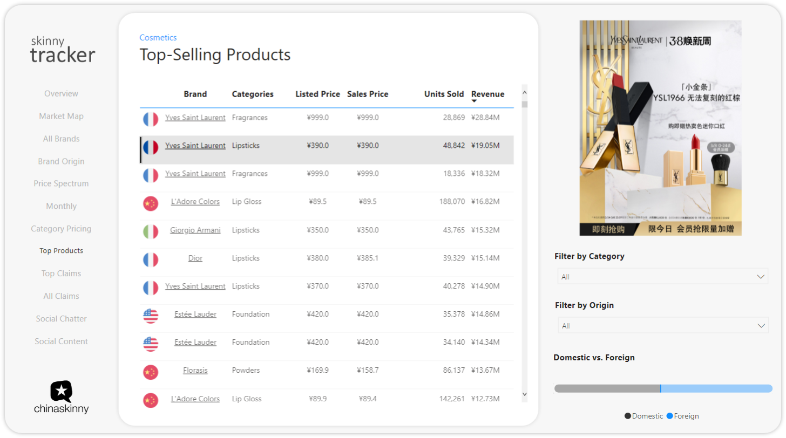
Task: Sort by the Brand column header
Action: click(195, 94)
